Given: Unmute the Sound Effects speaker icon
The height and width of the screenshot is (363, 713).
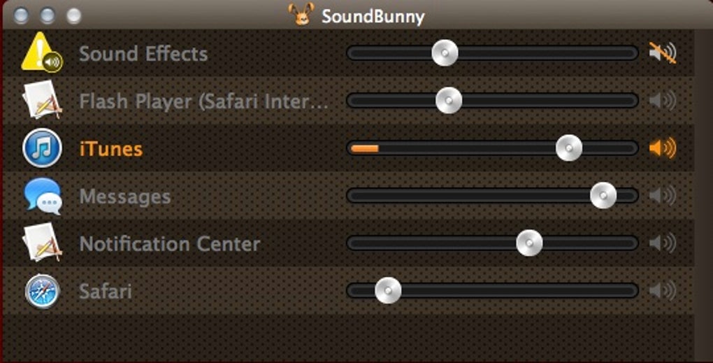Looking at the screenshot, I should point(663,52).
